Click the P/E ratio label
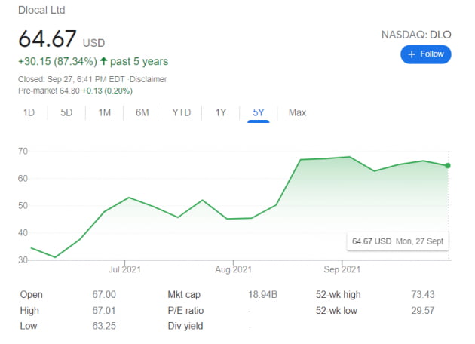The height and width of the screenshot is (344, 475). tap(185, 310)
